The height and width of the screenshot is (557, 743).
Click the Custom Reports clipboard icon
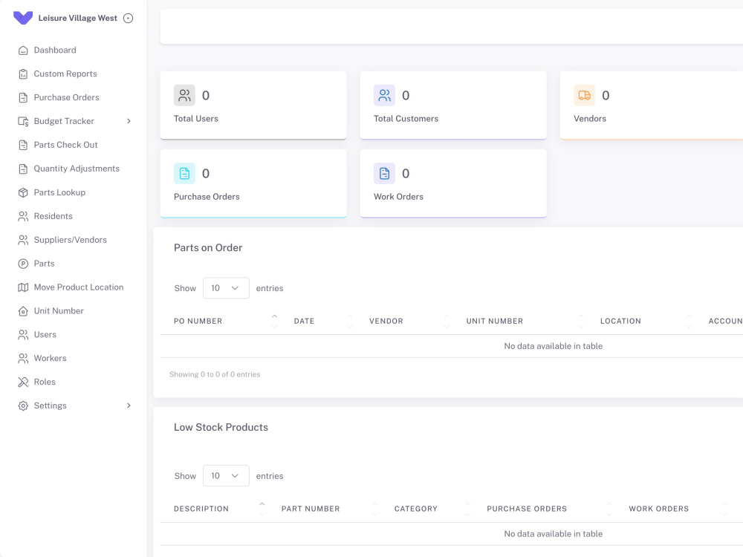pos(23,74)
